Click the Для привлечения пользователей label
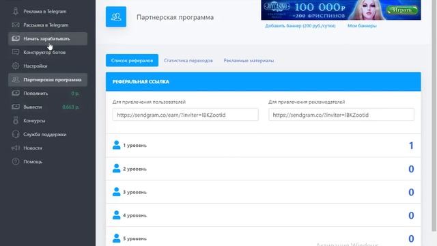This screenshot has height=246, width=437. [149, 102]
